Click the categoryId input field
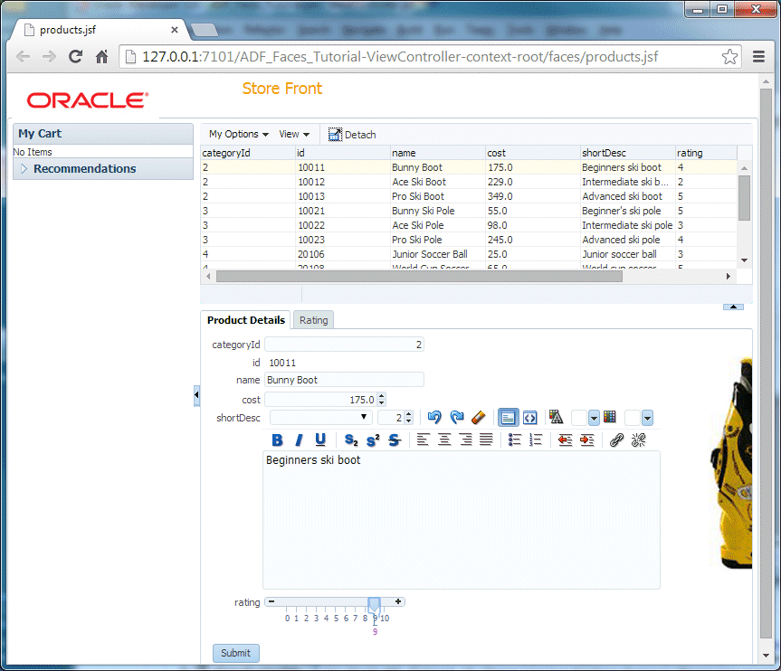 tap(344, 345)
